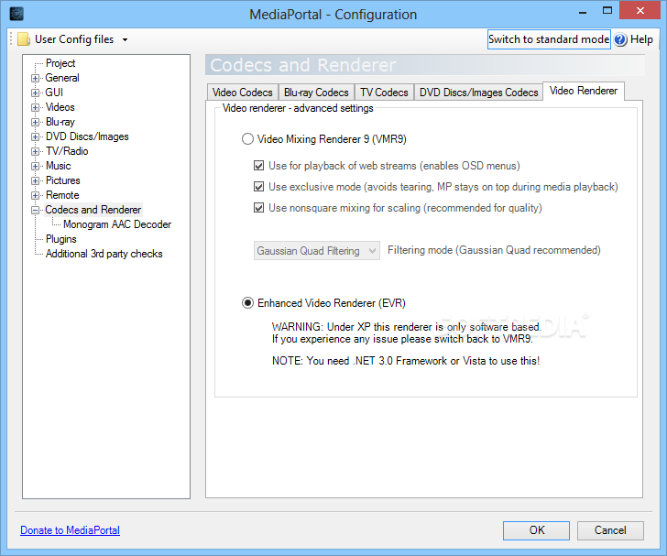
Task: Expand the Music tree node
Action: click(x=36, y=166)
